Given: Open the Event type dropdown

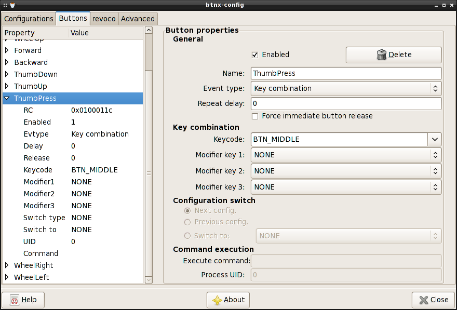Looking at the screenshot, I should (346, 89).
